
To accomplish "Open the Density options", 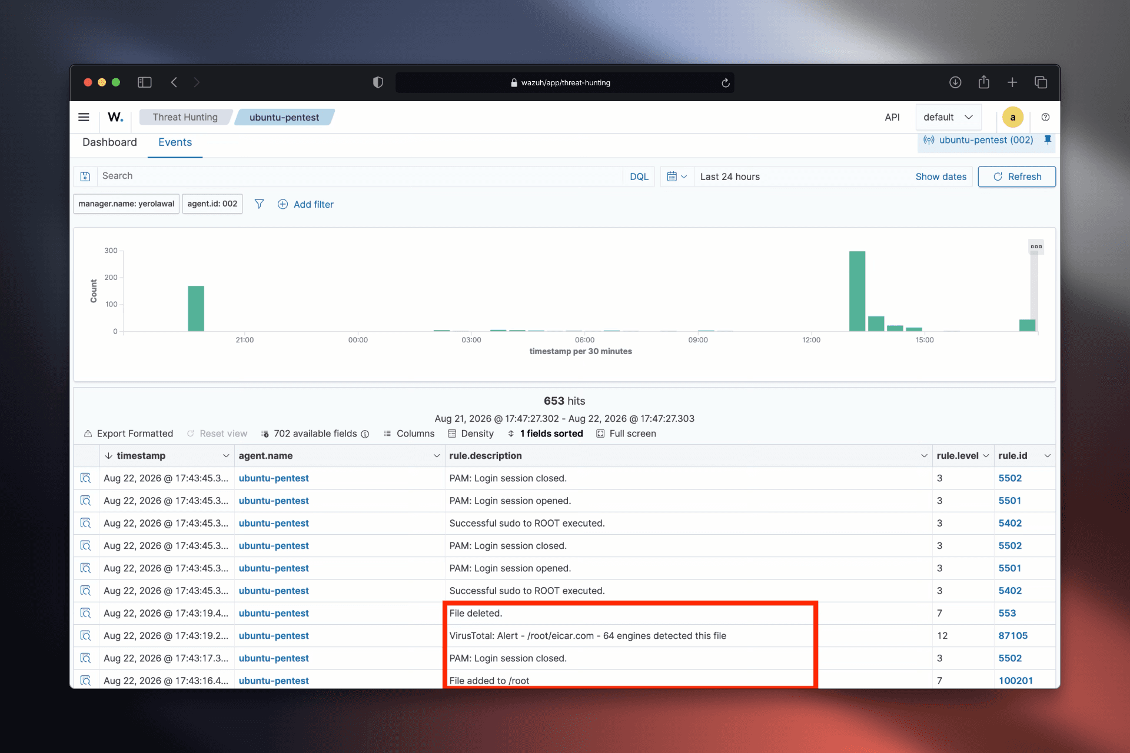I will point(471,434).
